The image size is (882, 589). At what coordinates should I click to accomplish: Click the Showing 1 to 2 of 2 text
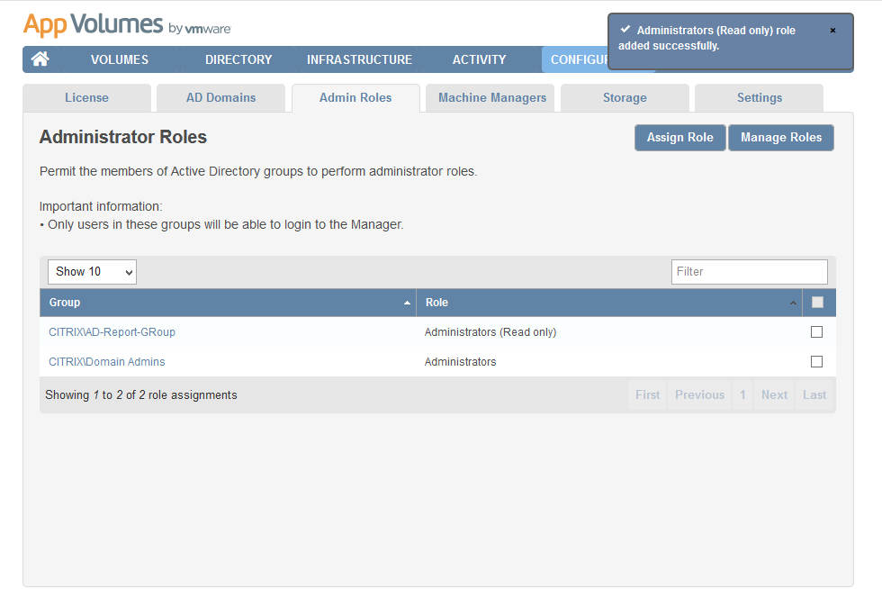click(x=141, y=394)
